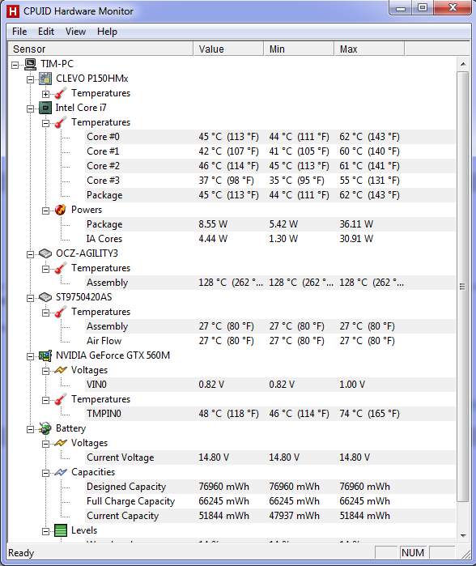This screenshot has width=476, height=566.
Task: Select the Designed Capacity row
Action: coord(270,487)
